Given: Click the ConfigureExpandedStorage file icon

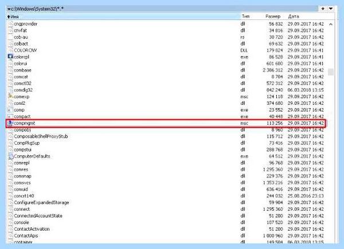Looking at the screenshot, I should [10, 203].
